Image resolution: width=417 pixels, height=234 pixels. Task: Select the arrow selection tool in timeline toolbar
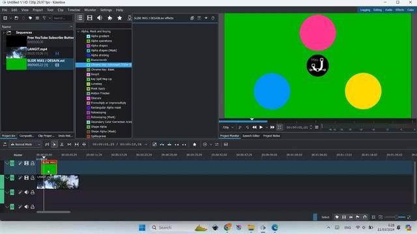pyautogui.click(x=54, y=144)
